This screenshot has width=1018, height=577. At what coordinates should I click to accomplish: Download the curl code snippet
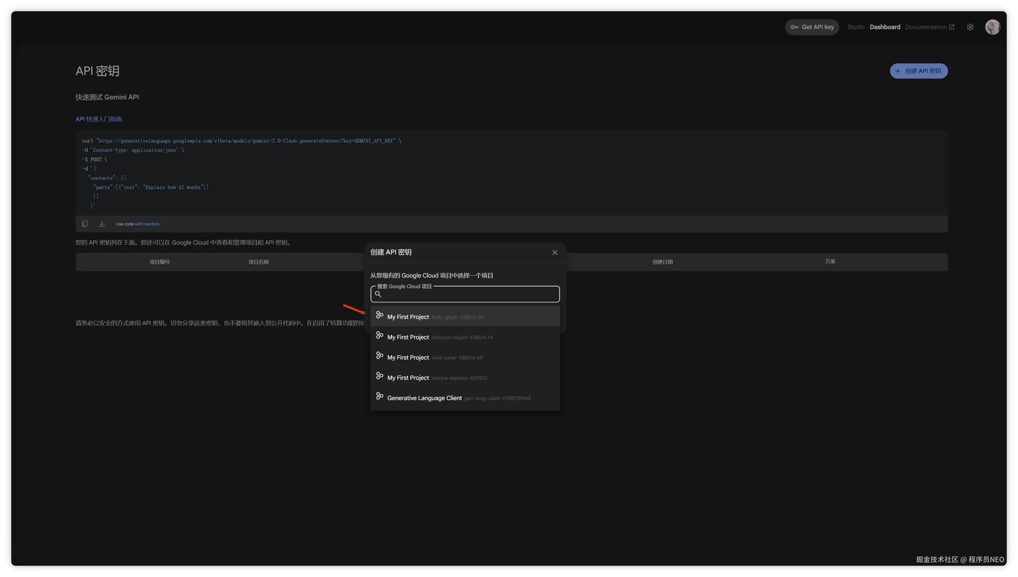(102, 224)
